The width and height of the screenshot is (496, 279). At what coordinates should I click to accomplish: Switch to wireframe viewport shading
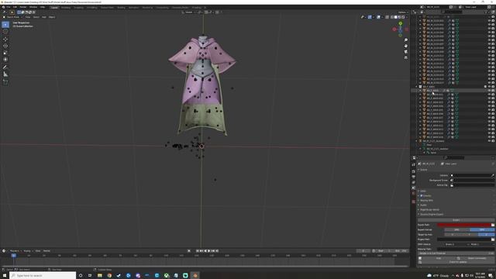[x=392, y=17]
